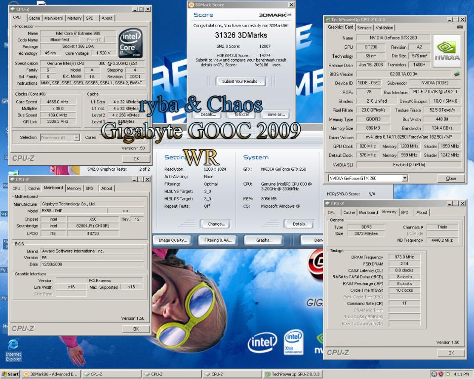Click the GPU-Z camera screenshot icon
Screen dimensions: 474x379
pos(460,27)
